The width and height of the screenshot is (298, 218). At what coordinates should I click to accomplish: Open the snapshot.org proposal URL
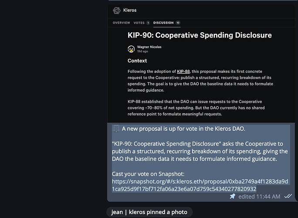click(x=200, y=185)
